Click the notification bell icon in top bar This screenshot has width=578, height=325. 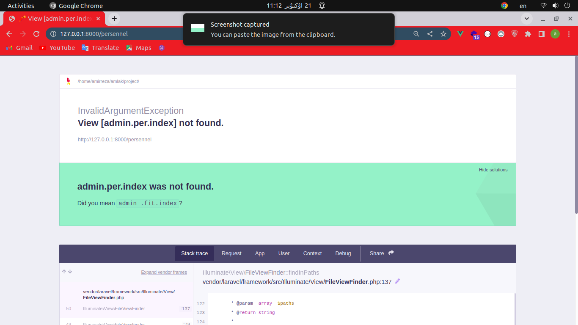click(x=322, y=6)
